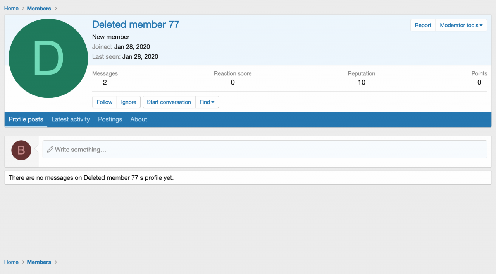Viewport: 496px width, 274px height.
Task: Follow Deleted member 77
Action: [x=104, y=102]
